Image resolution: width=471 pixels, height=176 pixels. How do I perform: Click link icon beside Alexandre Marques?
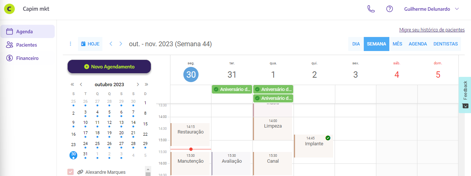80,172
